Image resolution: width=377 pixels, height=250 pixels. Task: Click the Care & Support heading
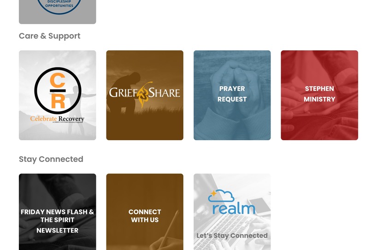(x=49, y=36)
